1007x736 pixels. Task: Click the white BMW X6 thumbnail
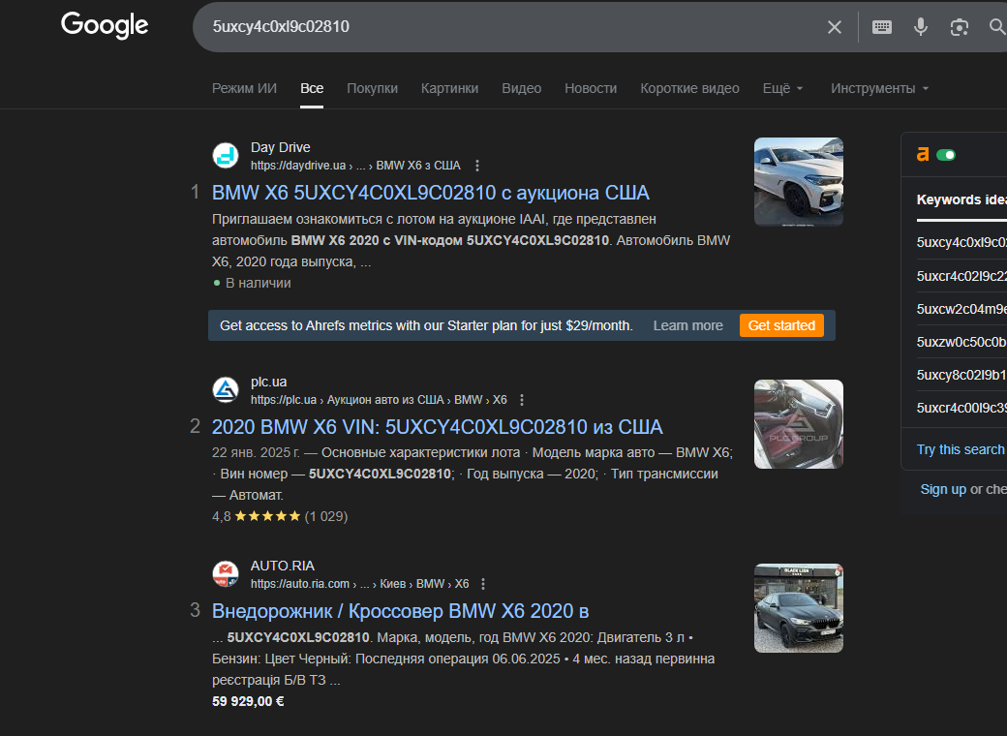click(798, 182)
